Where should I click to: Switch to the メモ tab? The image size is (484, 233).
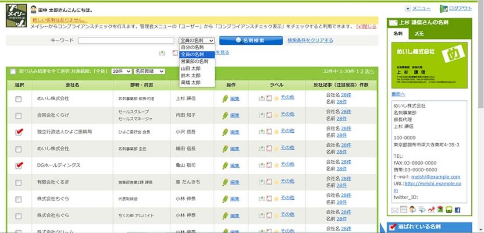point(419,33)
